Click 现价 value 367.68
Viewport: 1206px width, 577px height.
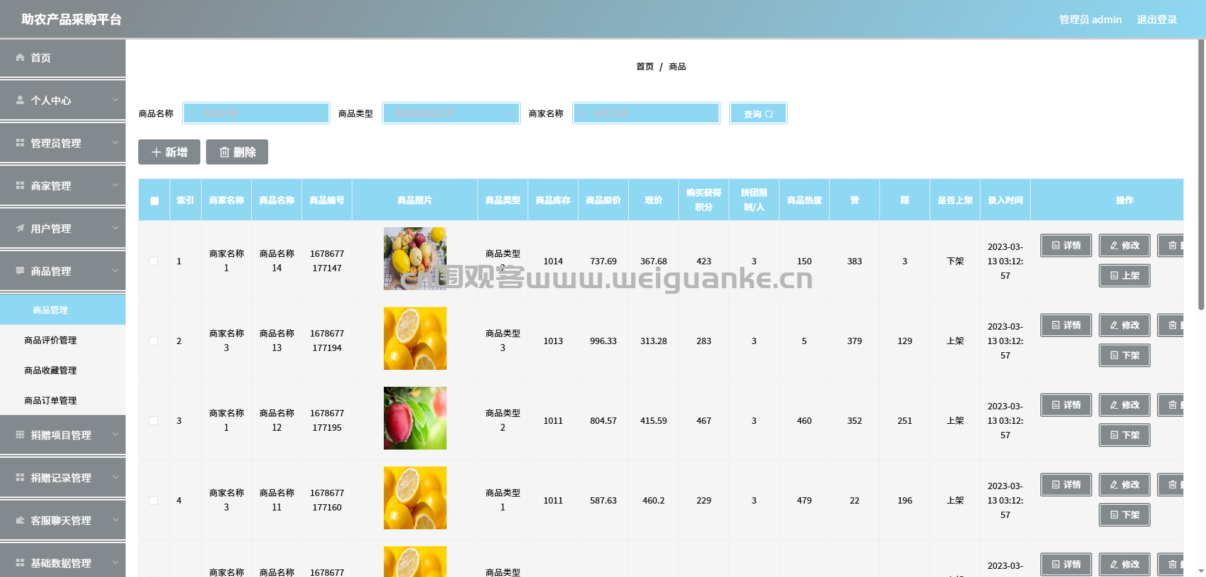653,261
